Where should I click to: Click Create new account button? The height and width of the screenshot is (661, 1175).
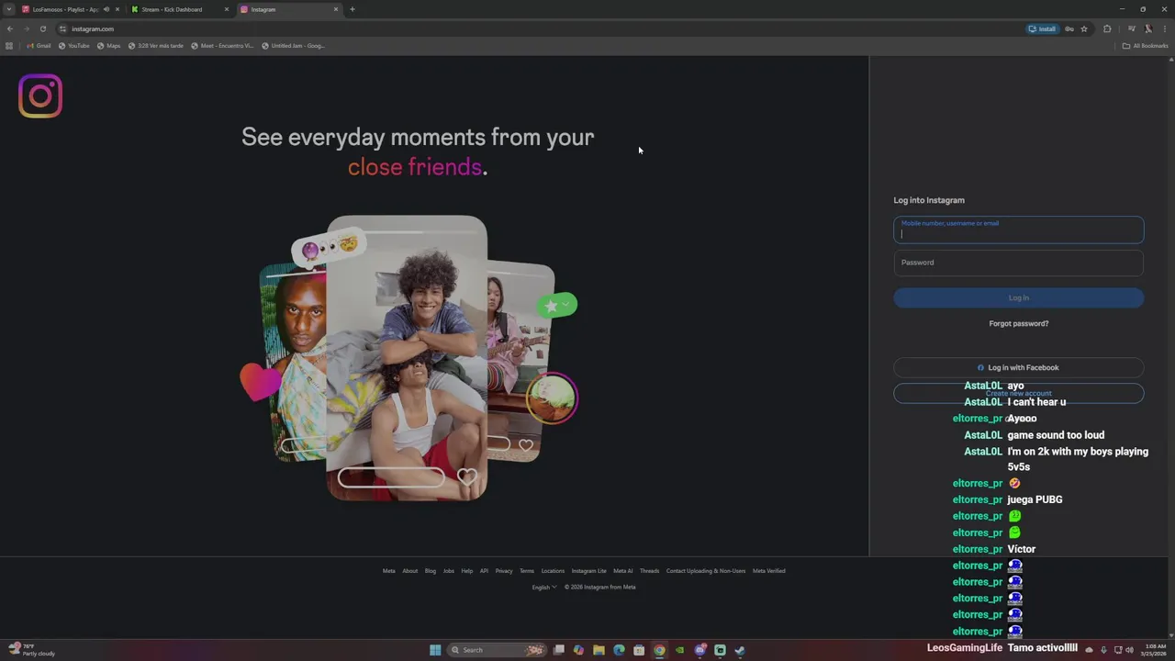(x=1019, y=393)
